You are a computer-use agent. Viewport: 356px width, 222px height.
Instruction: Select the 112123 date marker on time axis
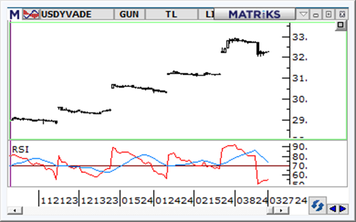pos(60,200)
